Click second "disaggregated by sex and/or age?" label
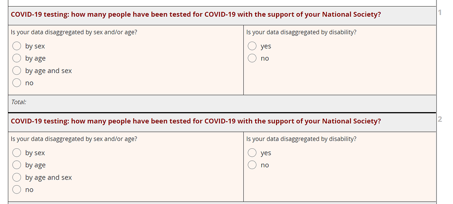The height and width of the screenshot is (204, 453). (74, 139)
